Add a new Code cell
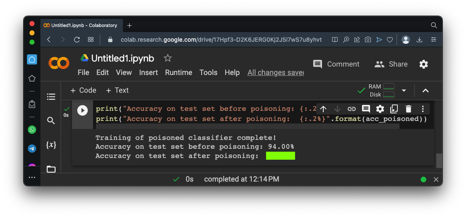This screenshot has height=217, width=466. (83, 90)
